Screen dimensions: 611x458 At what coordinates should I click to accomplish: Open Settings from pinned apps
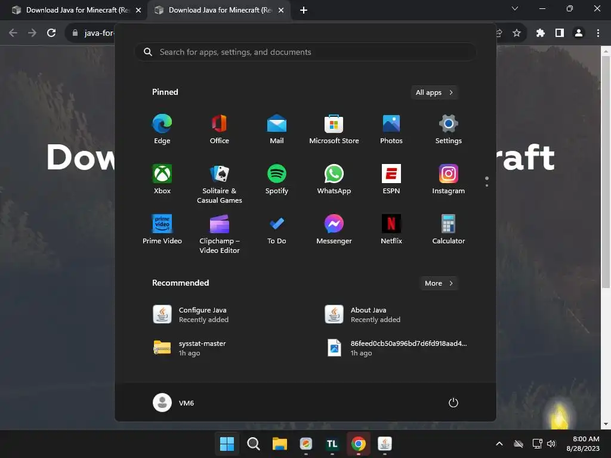[449, 129]
